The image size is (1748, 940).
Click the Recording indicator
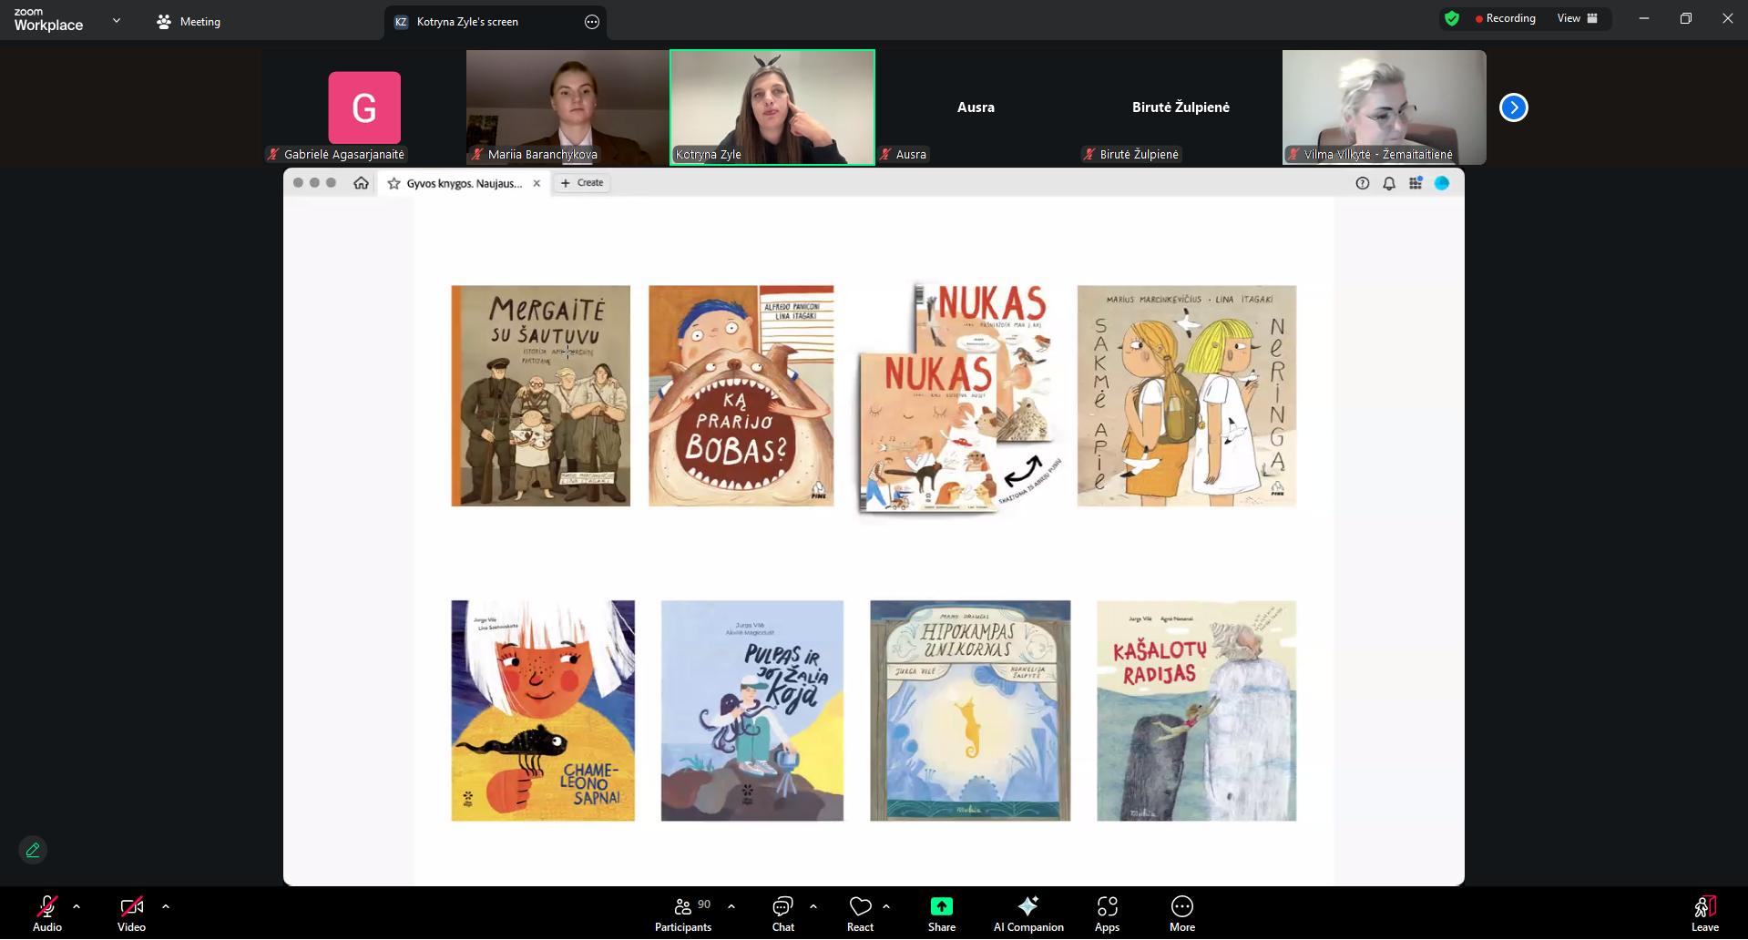click(1505, 18)
